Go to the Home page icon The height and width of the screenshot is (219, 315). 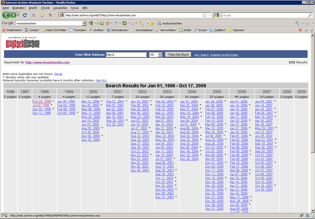click(x=42, y=15)
